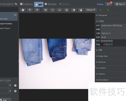Select the black flag color
Viewport: 126px width, 101px height.
coord(102,44)
